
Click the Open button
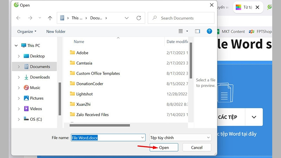(x=164, y=147)
